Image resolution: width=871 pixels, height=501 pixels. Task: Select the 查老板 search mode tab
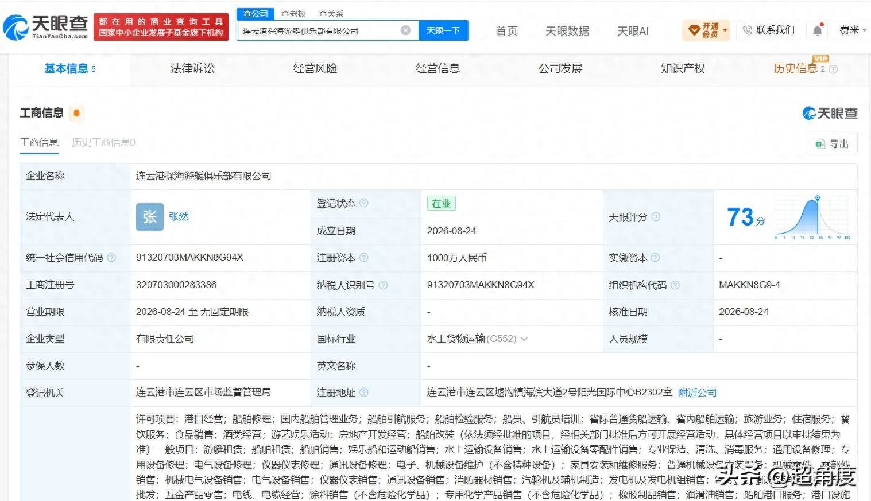pyautogui.click(x=293, y=14)
